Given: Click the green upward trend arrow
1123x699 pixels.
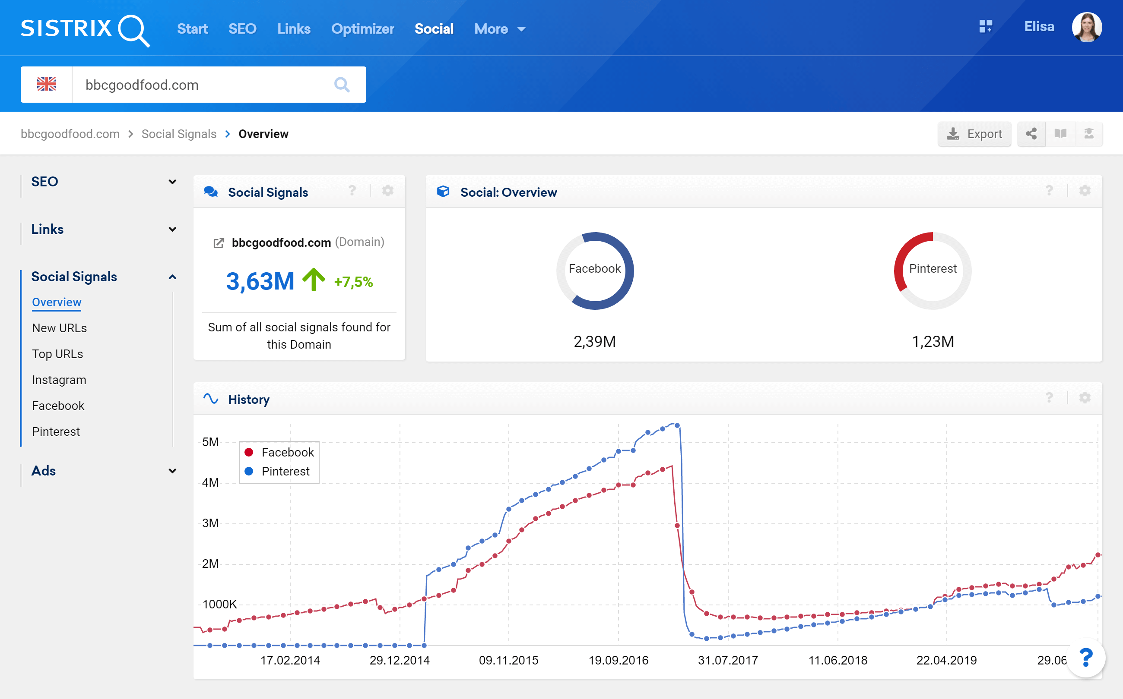Looking at the screenshot, I should tap(314, 280).
